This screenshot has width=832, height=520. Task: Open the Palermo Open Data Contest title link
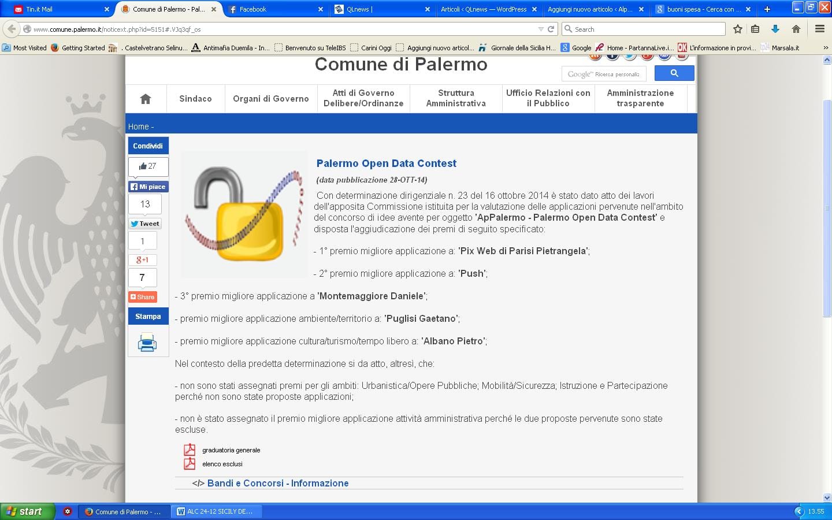[387, 164]
